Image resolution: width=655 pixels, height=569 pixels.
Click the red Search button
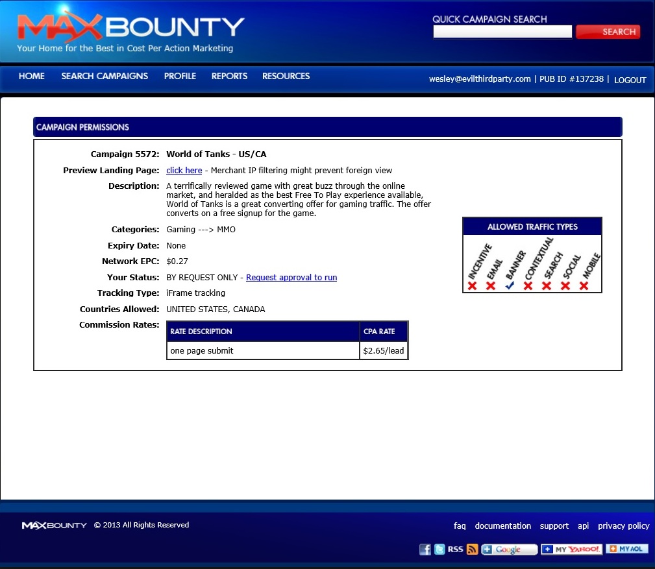(608, 32)
